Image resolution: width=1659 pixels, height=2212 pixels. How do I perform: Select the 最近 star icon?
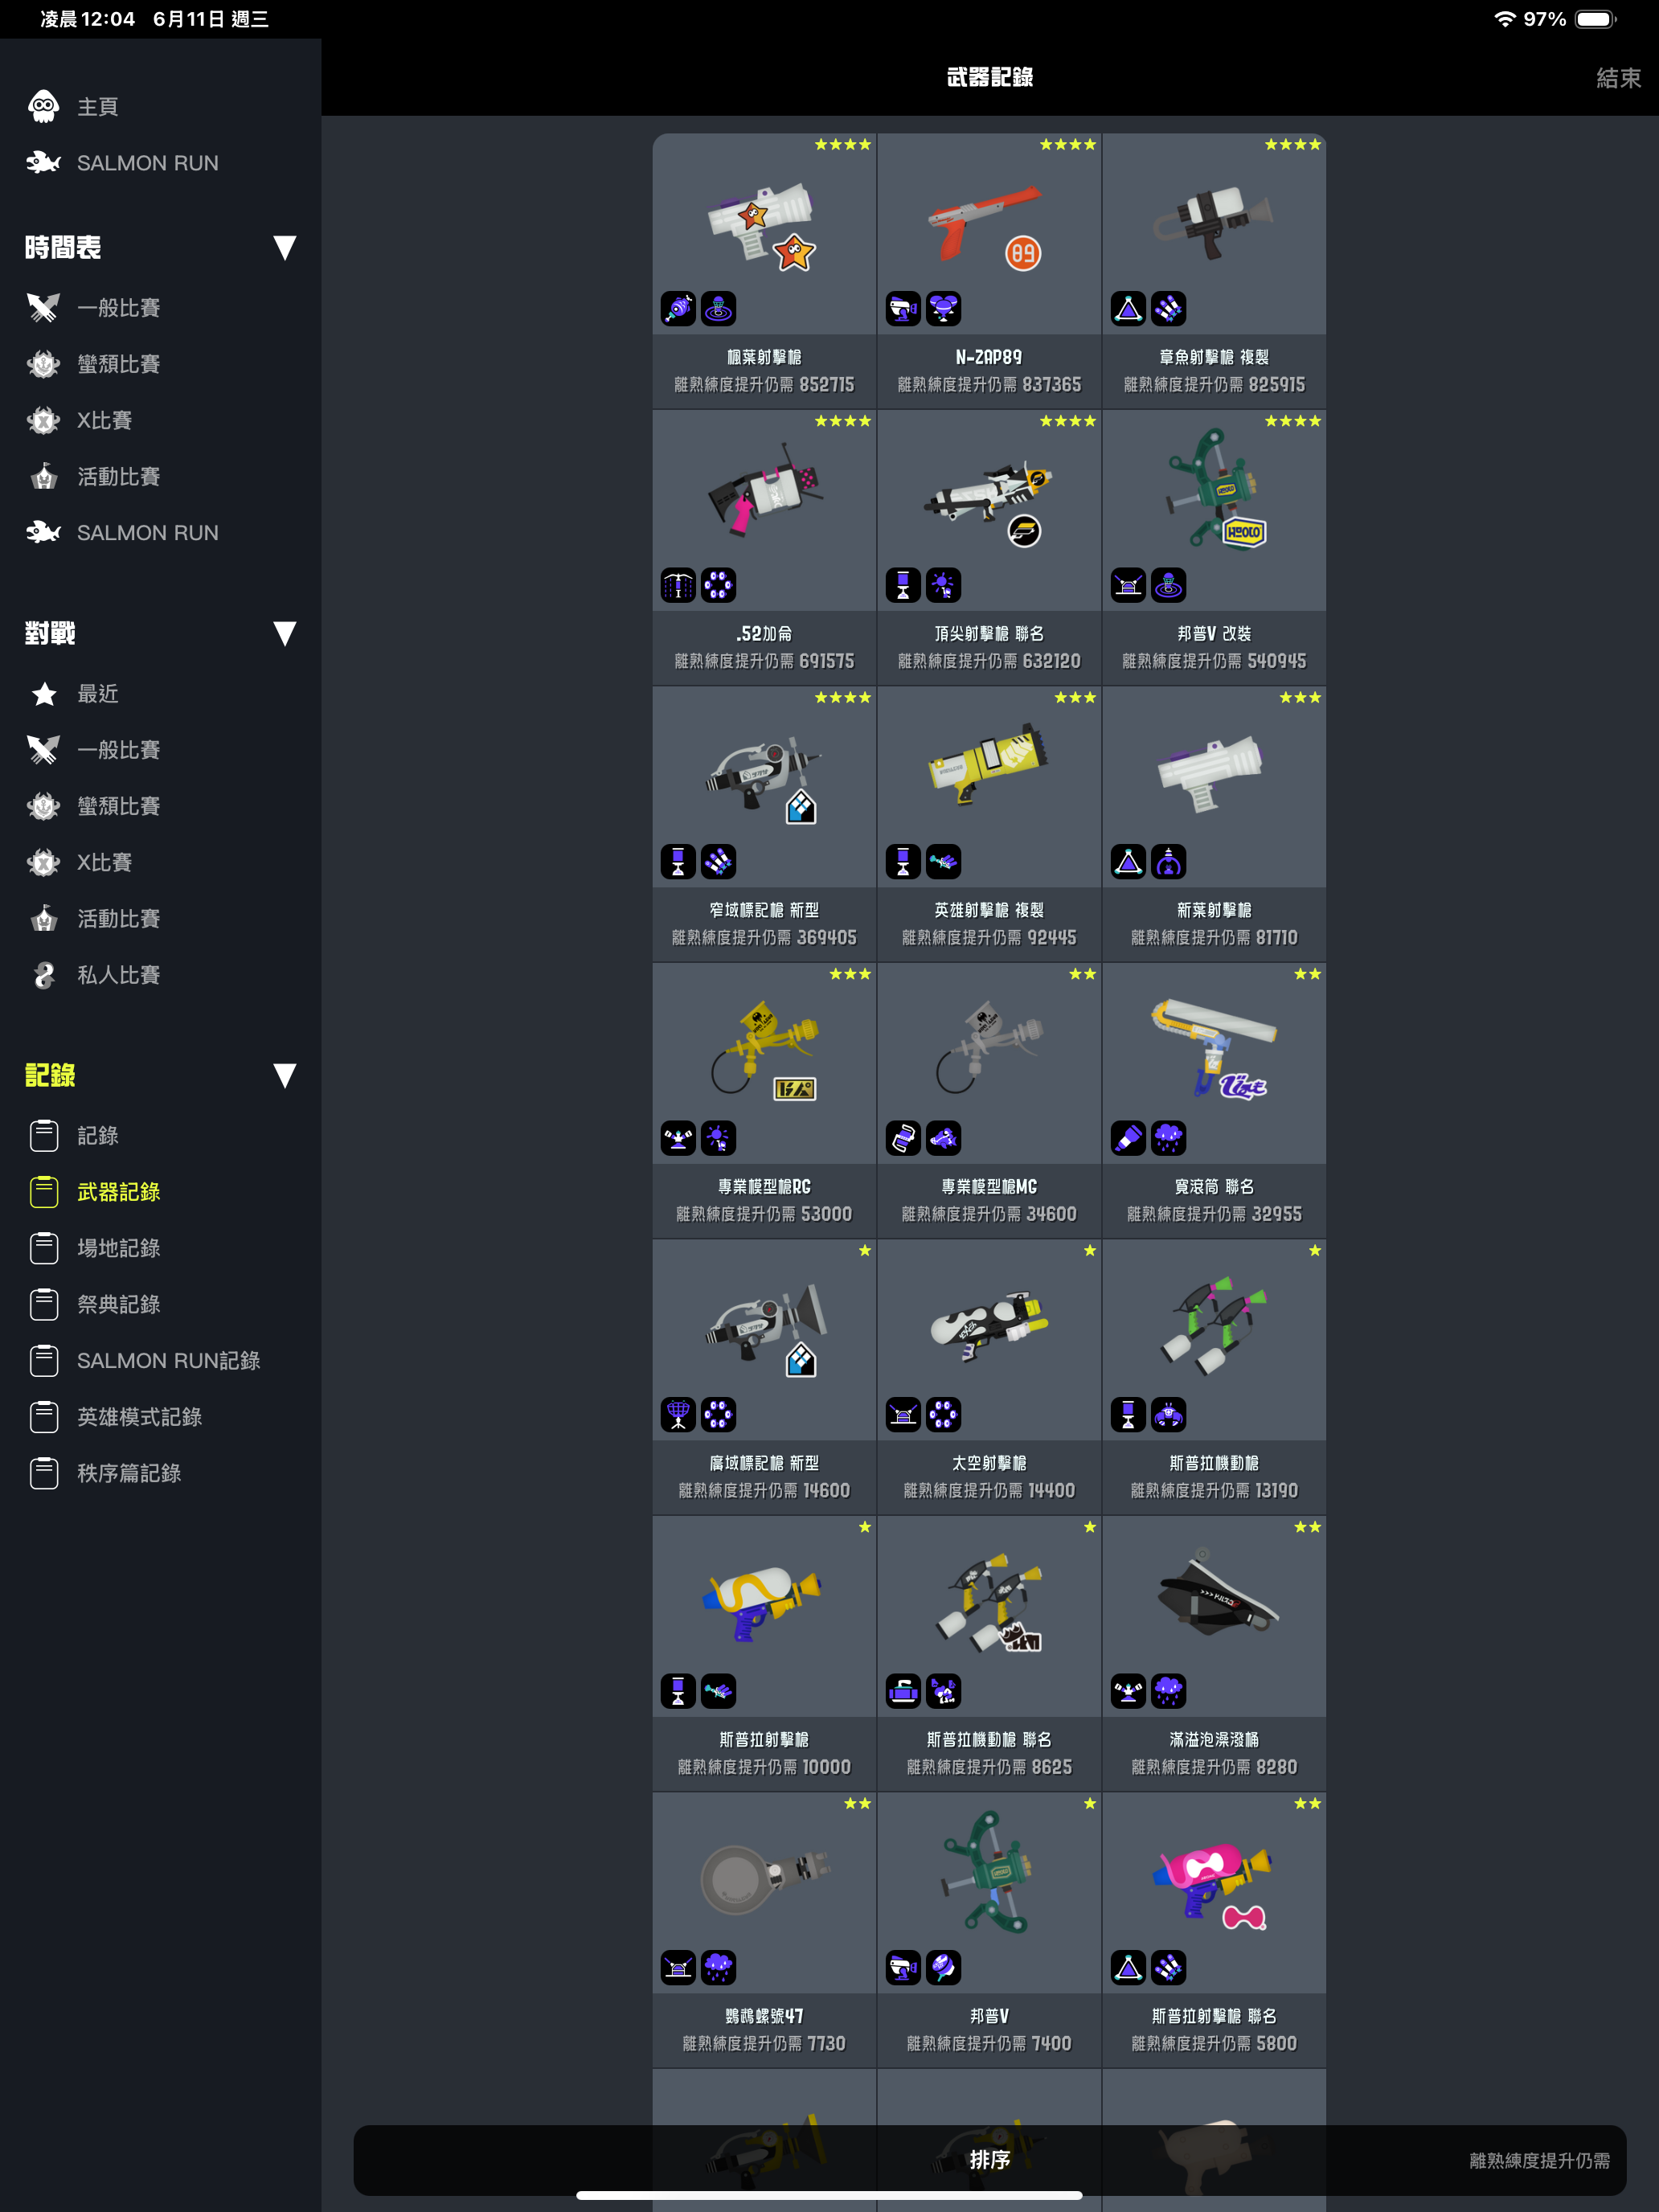click(x=43, y=693)
